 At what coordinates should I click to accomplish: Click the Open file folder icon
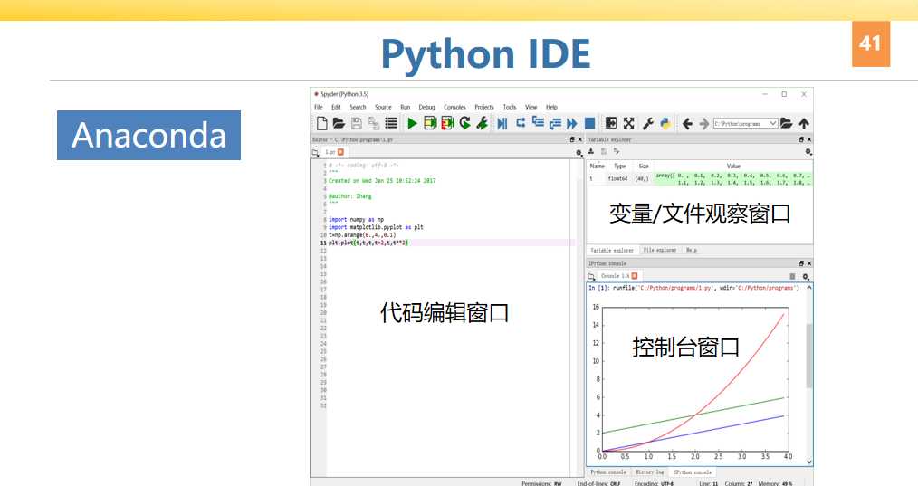tap(339, 123)
